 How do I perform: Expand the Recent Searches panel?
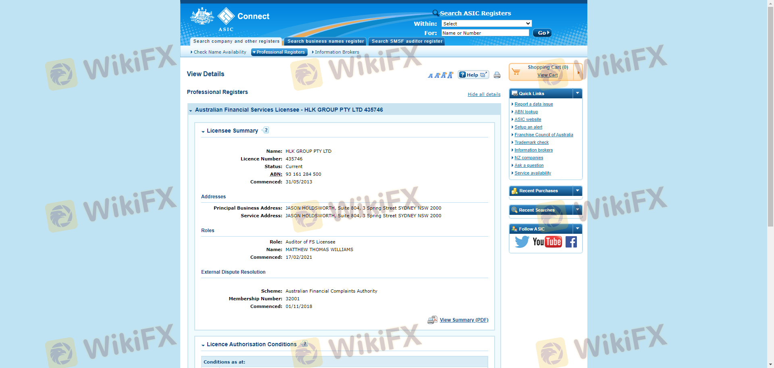pyautogui.click(x=578, y=210)
